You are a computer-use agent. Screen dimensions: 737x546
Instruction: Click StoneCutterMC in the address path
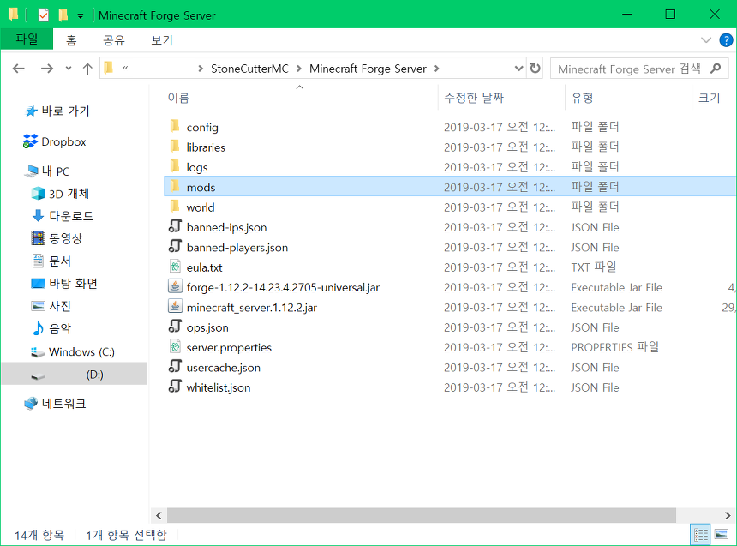(x=249, y=69)
